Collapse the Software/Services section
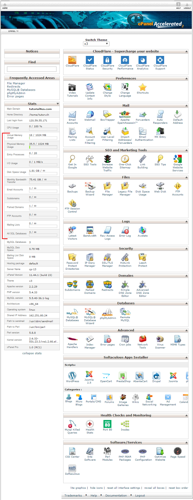This screenshot has height=500, width=193. pyautogui.click(x=186, y=442)
